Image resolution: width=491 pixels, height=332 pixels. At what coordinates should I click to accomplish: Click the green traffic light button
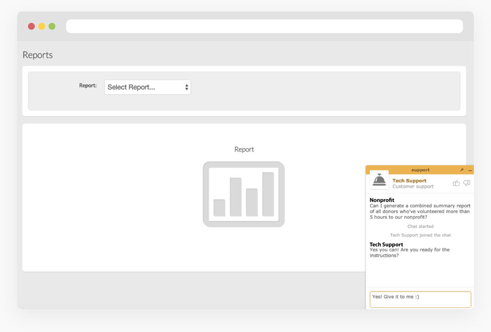pos(51,26)
